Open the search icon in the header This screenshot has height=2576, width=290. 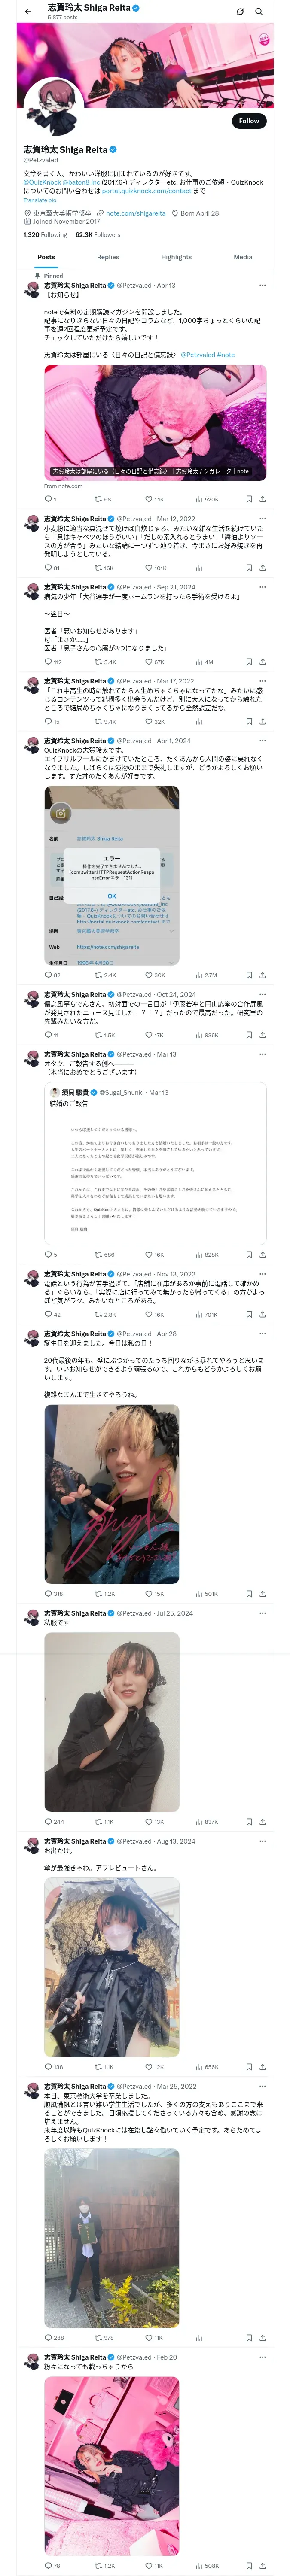pyautogui.click(x=259, y=12)
